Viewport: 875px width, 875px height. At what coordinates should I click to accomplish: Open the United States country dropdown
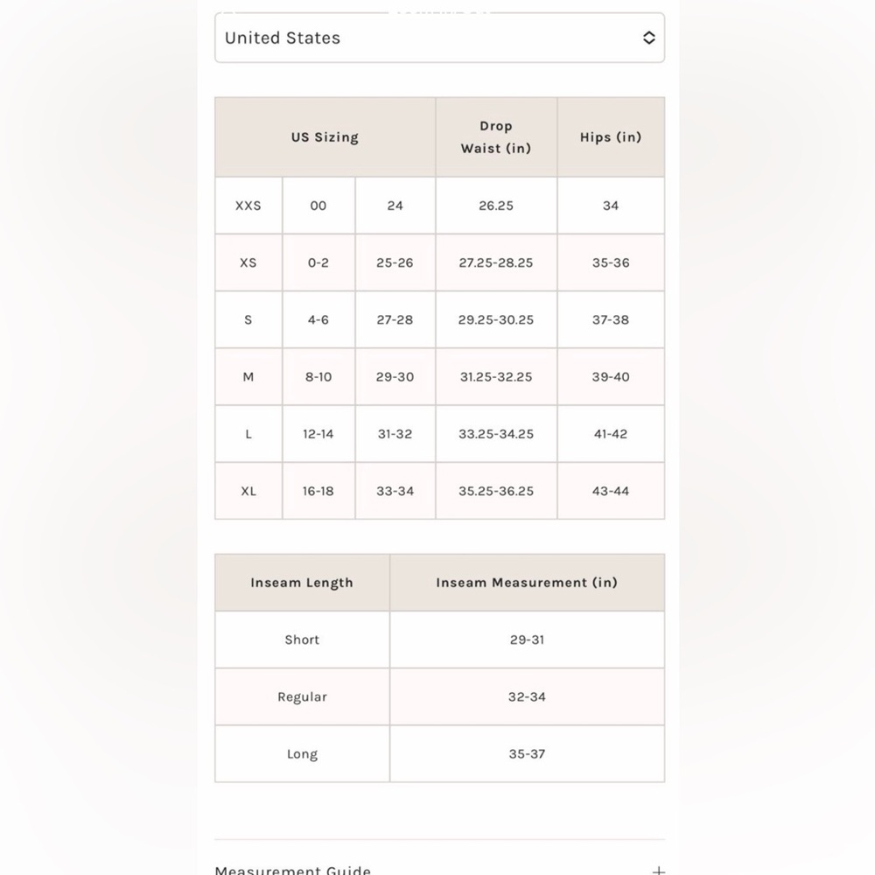pos(437,38)
